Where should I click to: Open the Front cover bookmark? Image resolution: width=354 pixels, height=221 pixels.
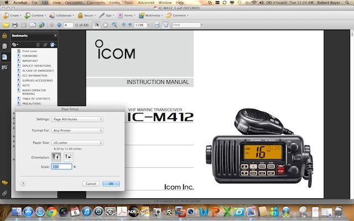(x=29, y=51)
